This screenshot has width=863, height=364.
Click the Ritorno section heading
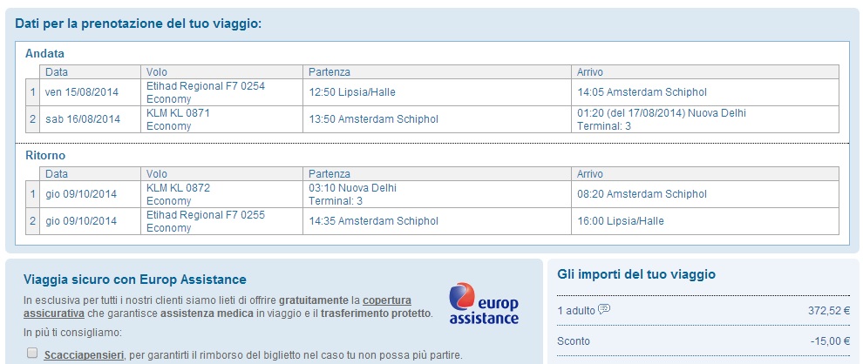pos(45,156)
